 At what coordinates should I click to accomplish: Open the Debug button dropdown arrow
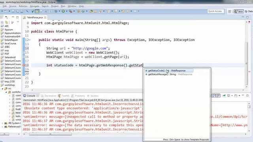tap(59, 11)
